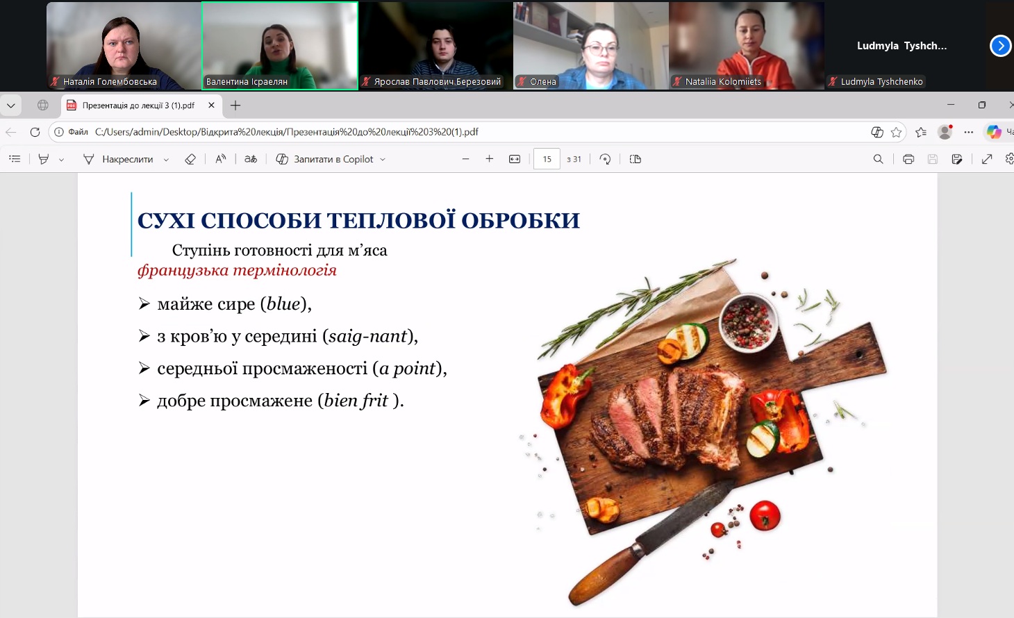Image resolution: width=1014 pixels, height=618 pixels.
Task: Add this page to favorites with star
Action: (896, 132)
